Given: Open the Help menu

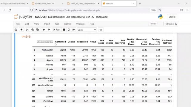Looking at the screenshot, I should coord(92,24).
